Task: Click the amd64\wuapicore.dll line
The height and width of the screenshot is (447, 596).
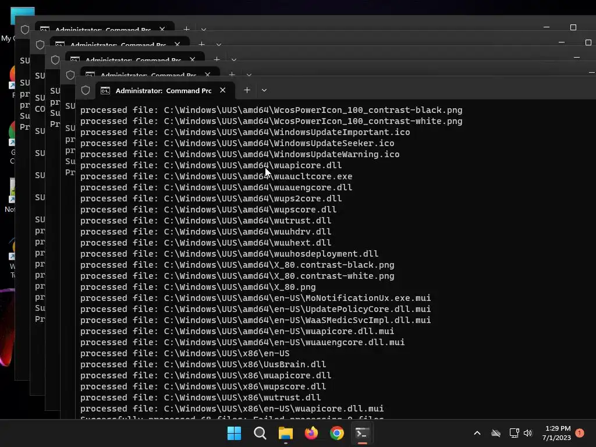Action: click(x=211, y=165)
